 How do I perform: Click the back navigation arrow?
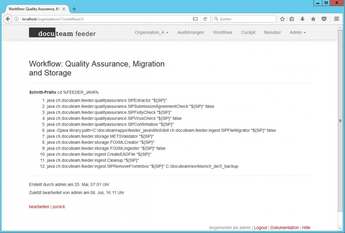[x=8, y=19]
